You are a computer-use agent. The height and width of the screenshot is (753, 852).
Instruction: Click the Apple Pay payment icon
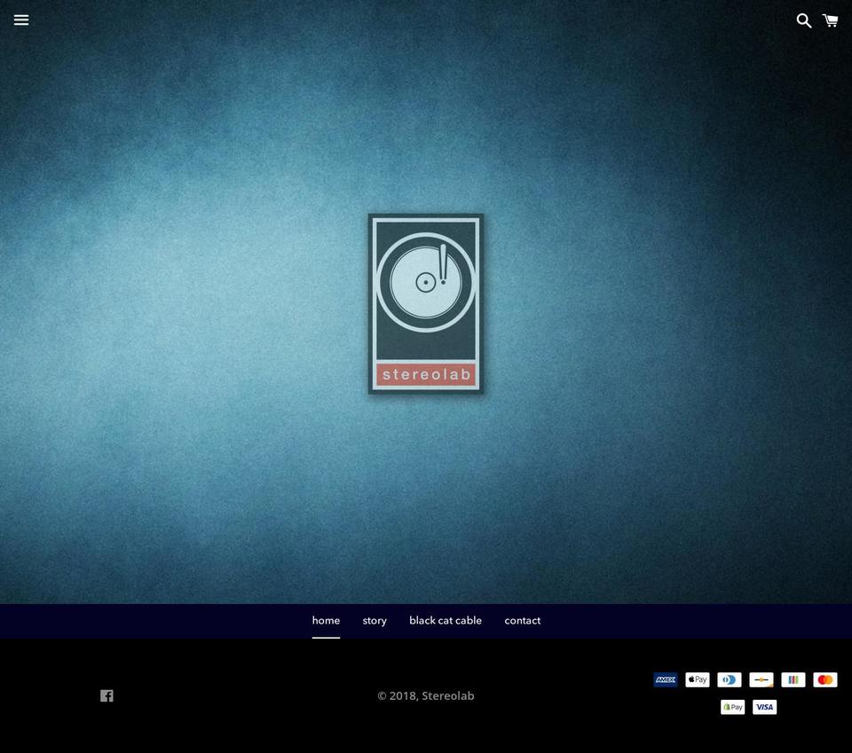point(698,679)
